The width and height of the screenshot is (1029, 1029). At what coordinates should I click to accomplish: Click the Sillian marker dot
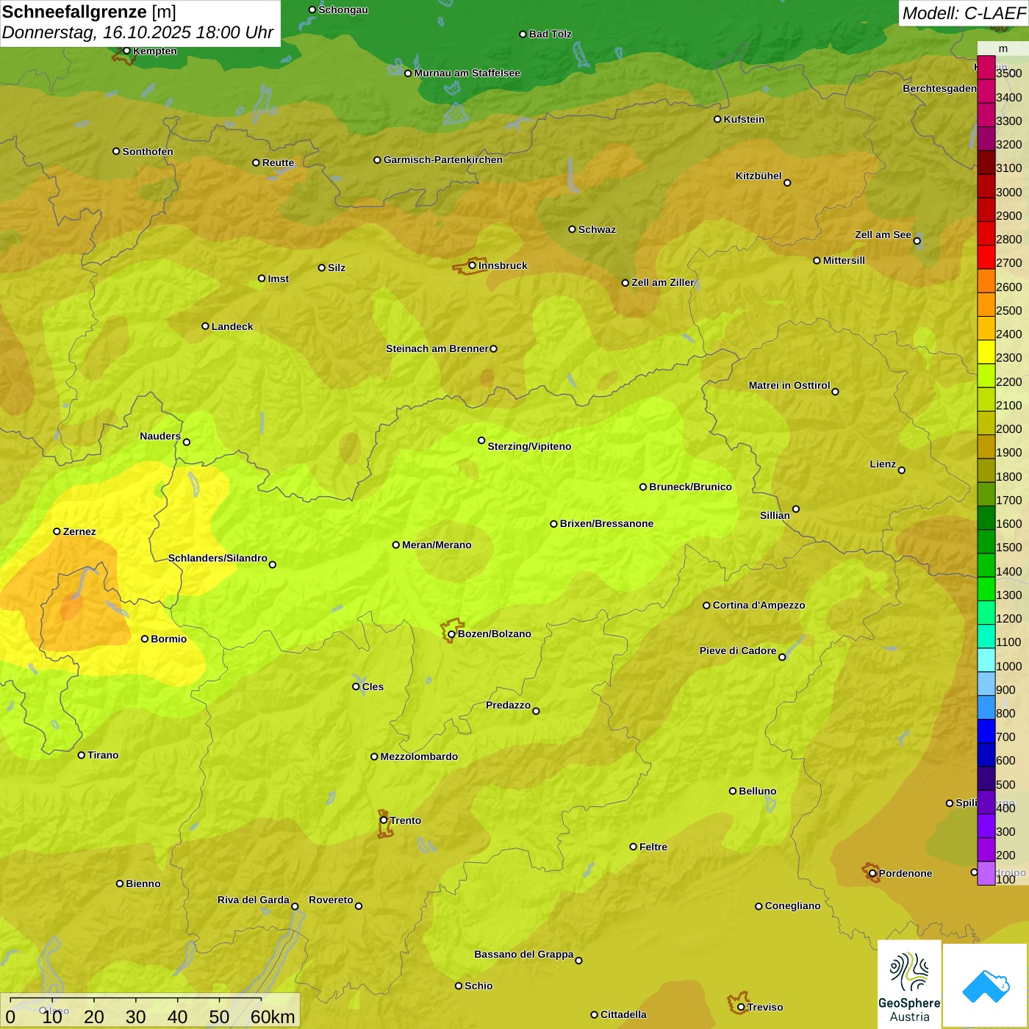pos(796,509)
